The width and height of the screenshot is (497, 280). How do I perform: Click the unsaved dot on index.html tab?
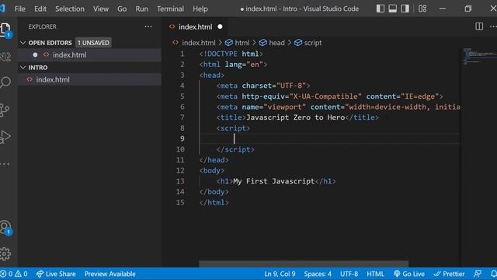(220, 26)
